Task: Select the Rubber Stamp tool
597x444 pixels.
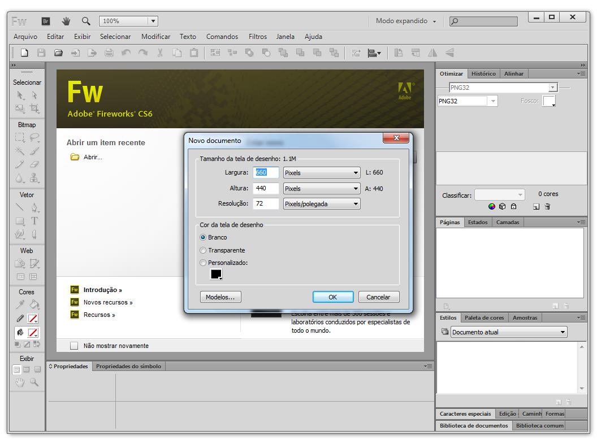Action: (34, 178)
